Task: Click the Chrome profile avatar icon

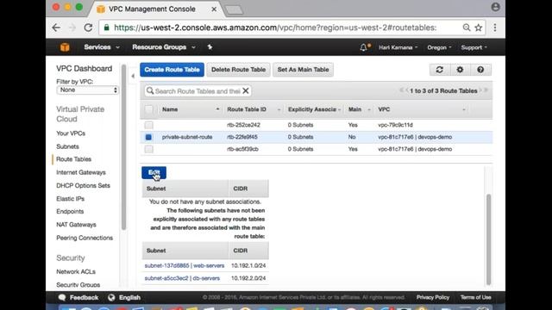Action: tap(495, 7)
